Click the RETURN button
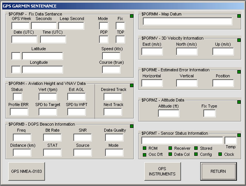 point(218,171)
